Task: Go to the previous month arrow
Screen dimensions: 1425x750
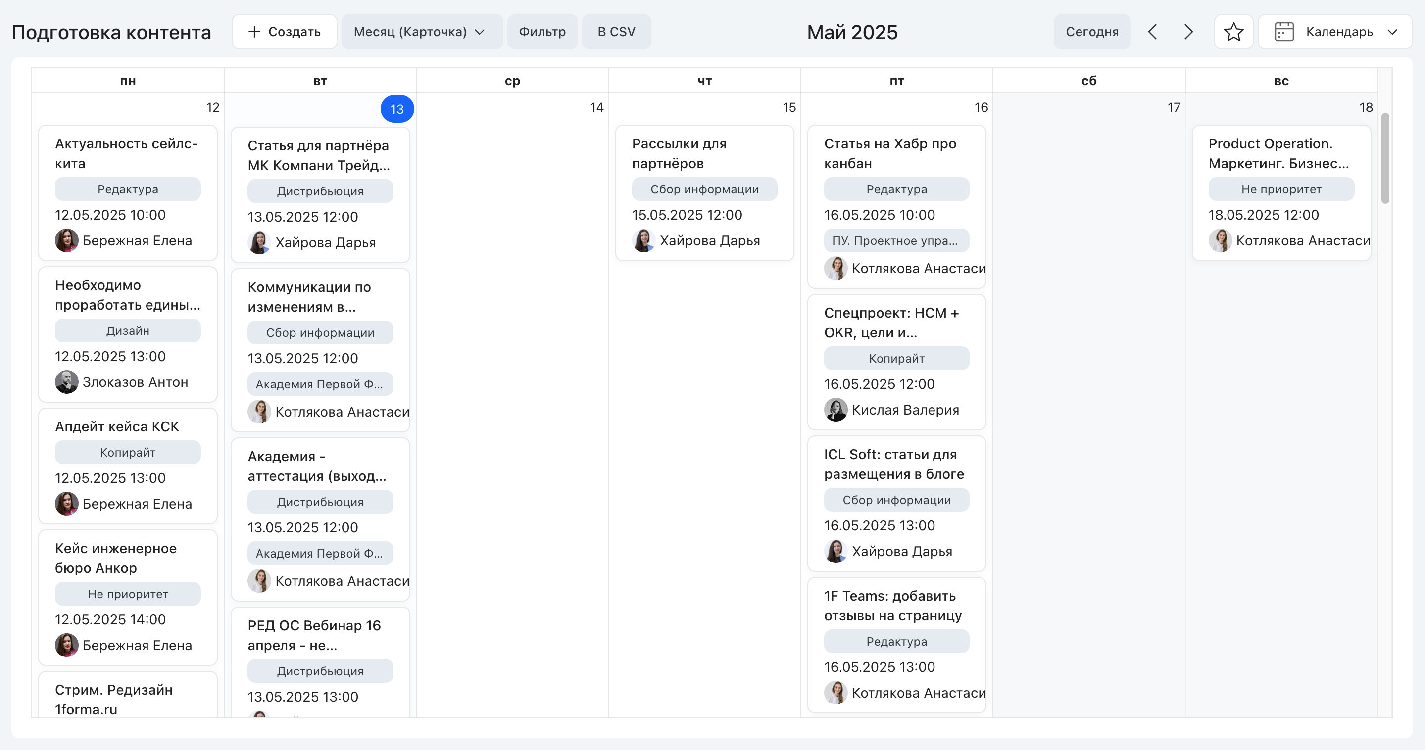Action: pyautogui.click(x=1152, y=32)
